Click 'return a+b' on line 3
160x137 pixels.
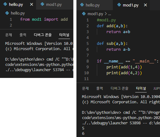[118, 32]
